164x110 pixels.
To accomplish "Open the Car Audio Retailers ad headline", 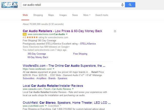I will (62, 31).
